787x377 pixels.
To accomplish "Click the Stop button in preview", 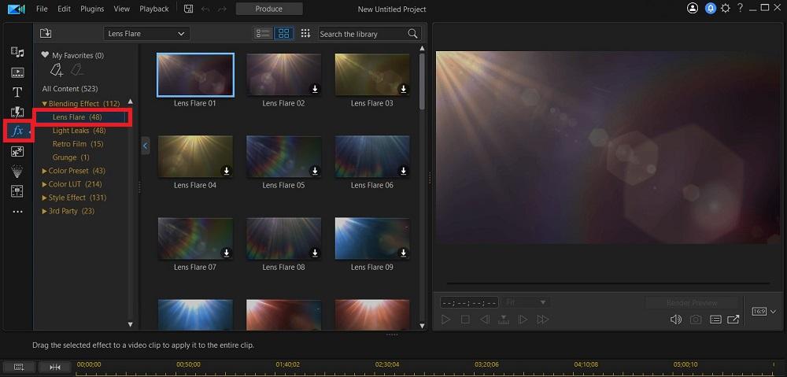I will [465, 320].
